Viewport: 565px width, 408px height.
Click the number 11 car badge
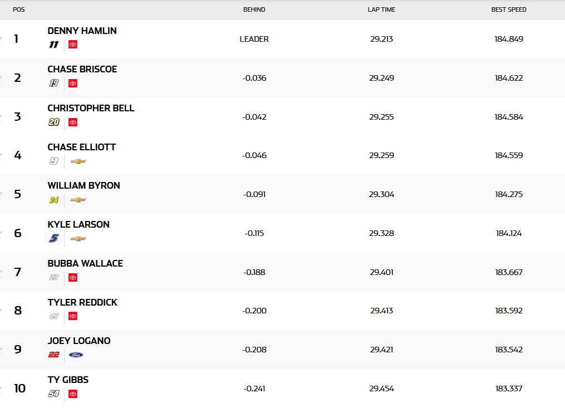point(53,45)
